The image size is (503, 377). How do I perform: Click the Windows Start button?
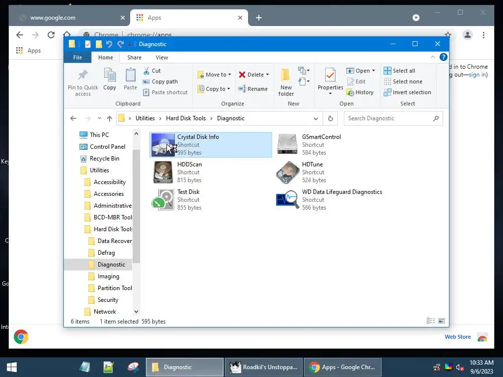point(12,367)
